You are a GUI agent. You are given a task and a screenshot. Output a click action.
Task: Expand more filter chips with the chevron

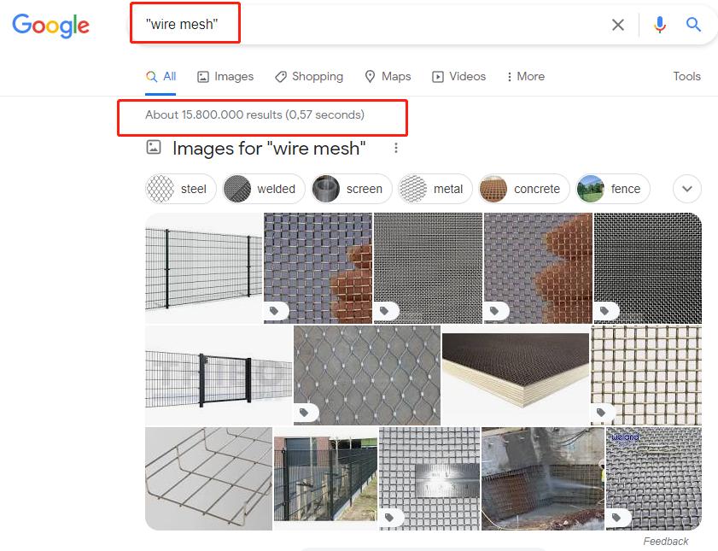tap(687, 188)
